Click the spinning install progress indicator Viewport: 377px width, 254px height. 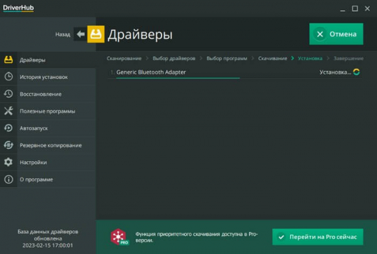tap(356, 71)
